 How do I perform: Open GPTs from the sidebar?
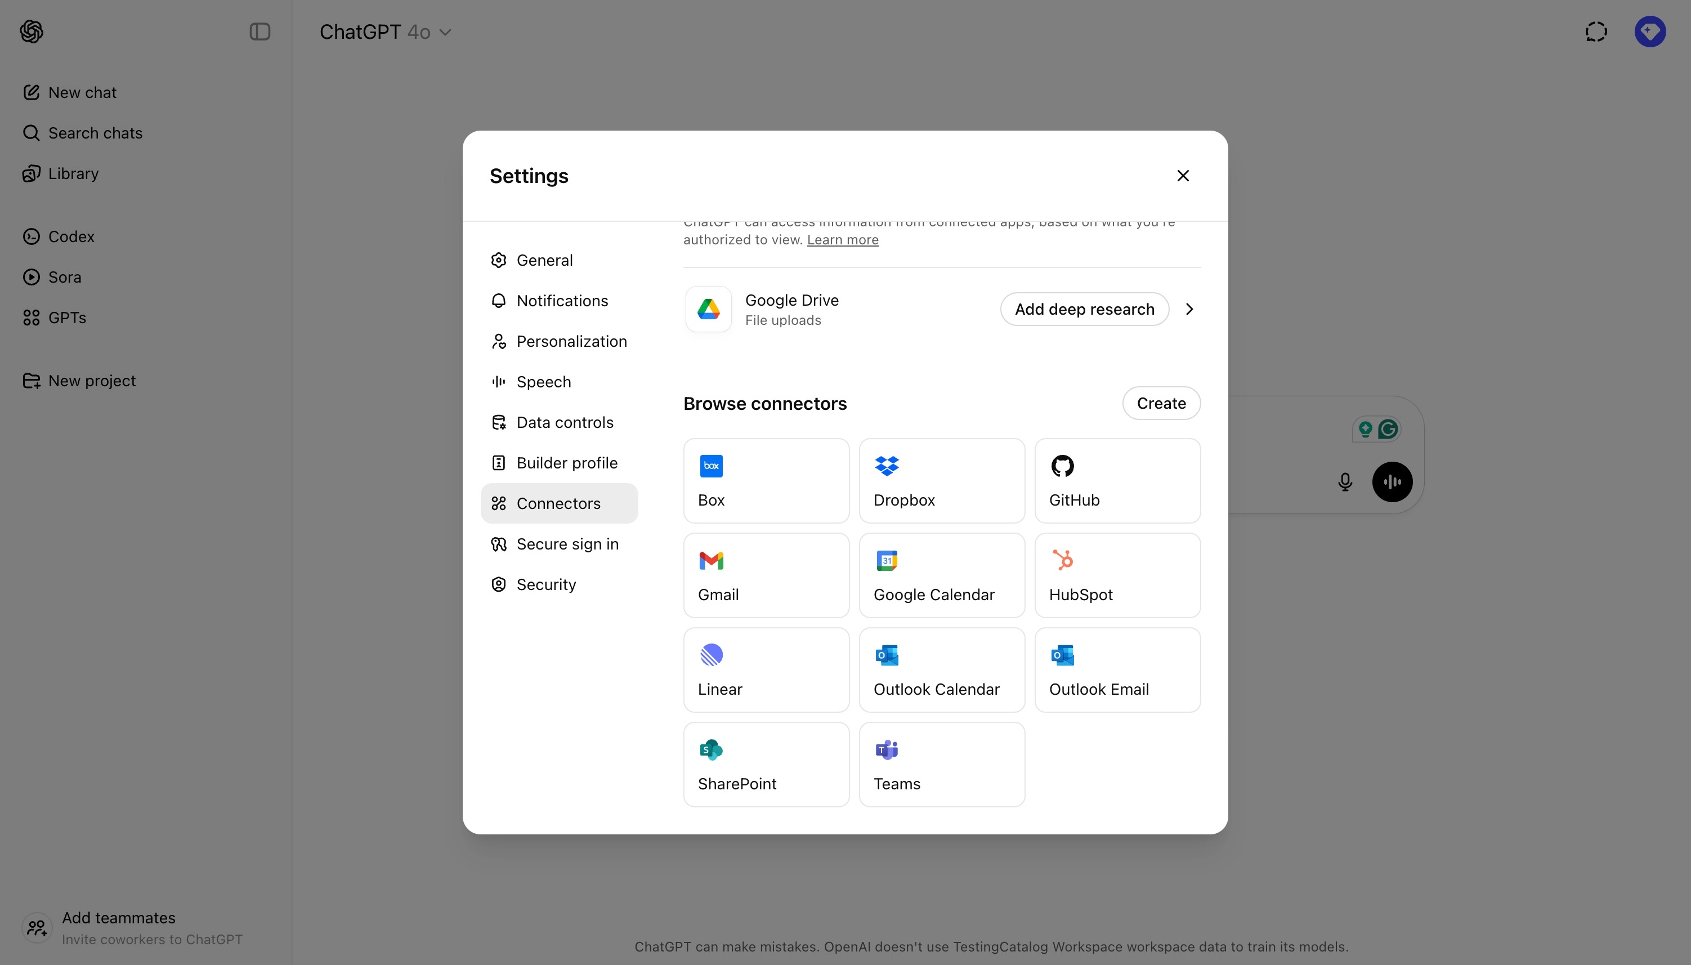tap(55, 318)
